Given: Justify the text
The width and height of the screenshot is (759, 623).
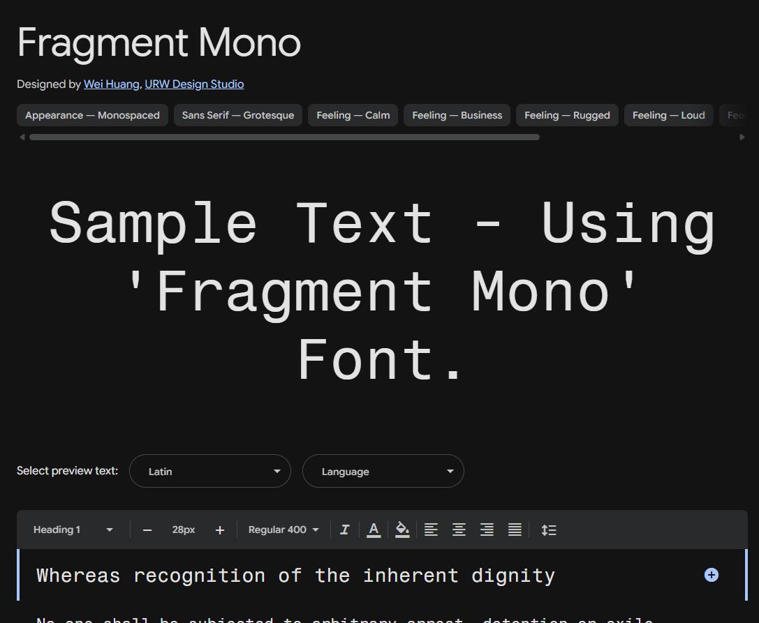Looking at the screenshot, I should [515, 530].
